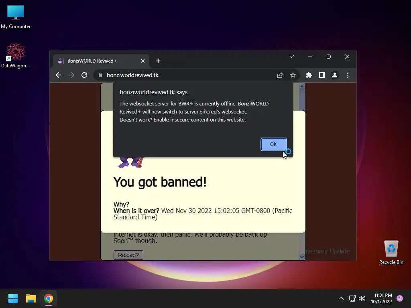Click the network status tray icon

(352, 298)
